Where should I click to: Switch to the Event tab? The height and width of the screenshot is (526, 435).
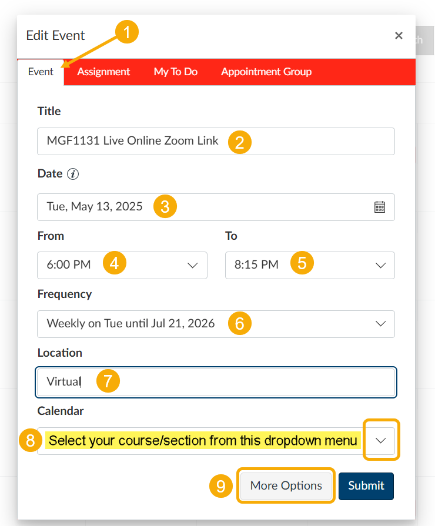pos(41,72)
